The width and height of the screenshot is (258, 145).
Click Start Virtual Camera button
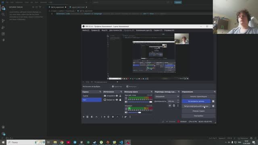196,106
